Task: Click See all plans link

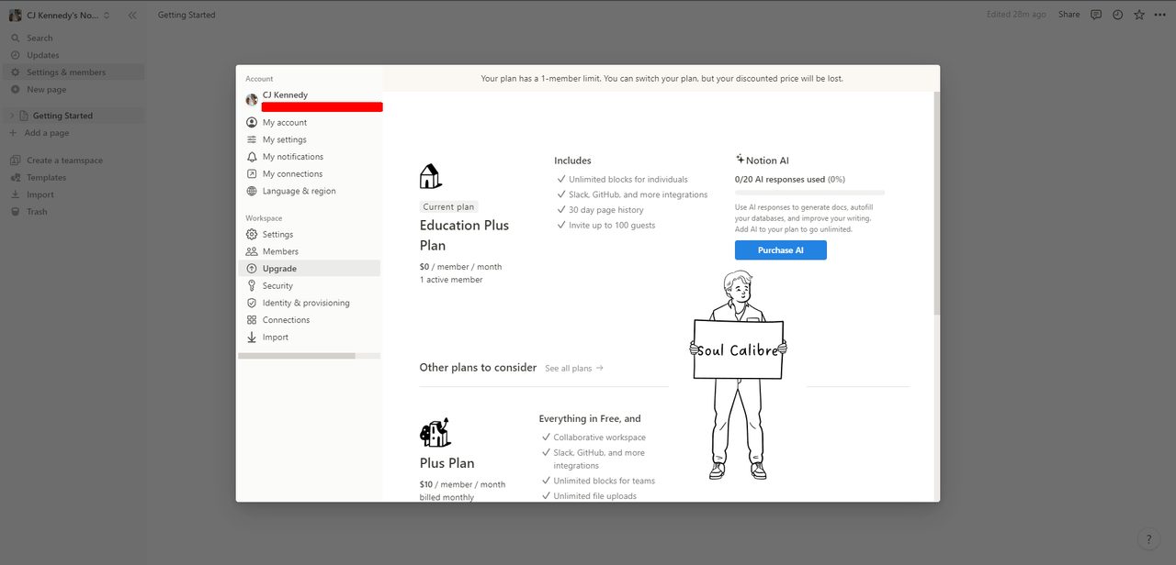Action: [574, 369]
